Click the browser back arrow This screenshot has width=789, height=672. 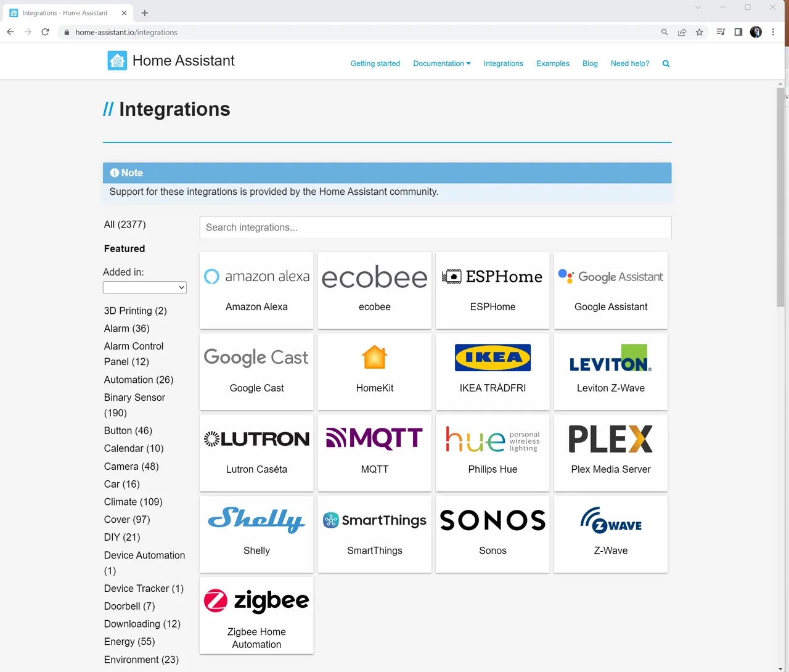click(x=10, y=32)
